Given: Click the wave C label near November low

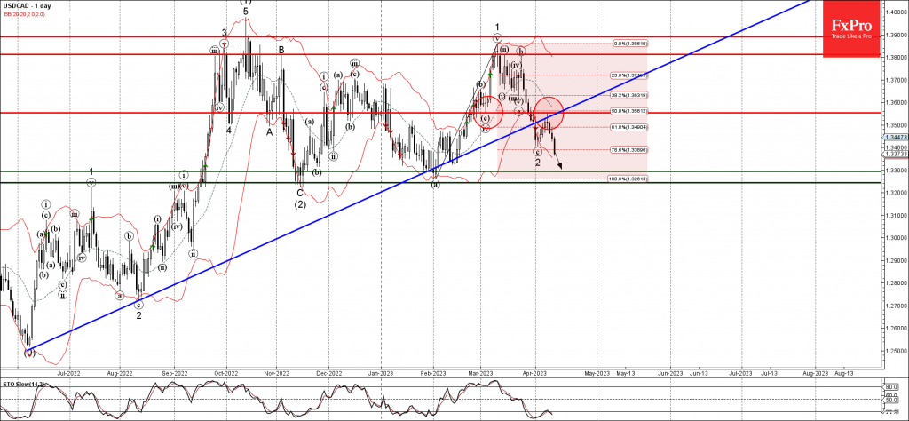Looking at the screenshot, I should 300,193.
